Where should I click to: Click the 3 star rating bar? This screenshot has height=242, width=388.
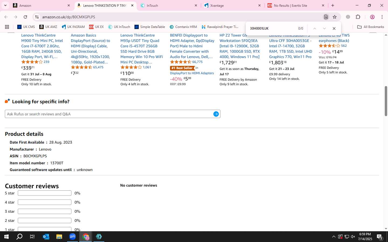(x=44, y=211)
